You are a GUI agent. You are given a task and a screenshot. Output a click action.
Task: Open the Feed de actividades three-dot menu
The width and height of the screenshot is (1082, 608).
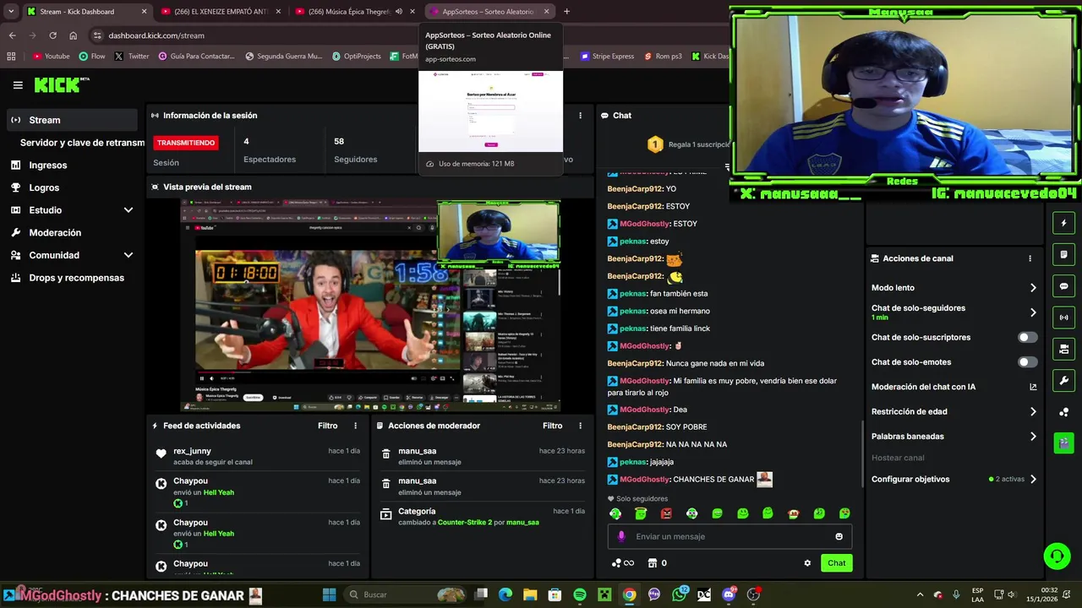[x=355, y=426]
